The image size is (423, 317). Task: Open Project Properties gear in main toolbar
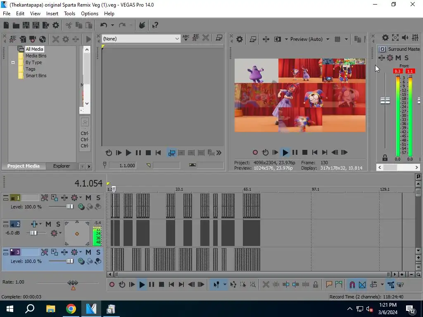[56, 25]
